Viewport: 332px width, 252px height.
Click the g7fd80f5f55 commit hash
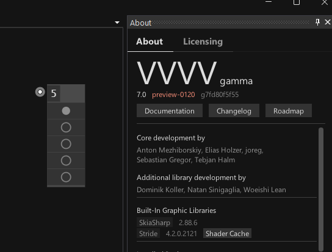pyautogui.click(x=220, y=95)
